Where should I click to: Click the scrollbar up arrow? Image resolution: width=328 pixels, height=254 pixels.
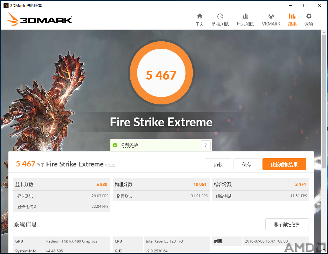(x=324, y=32)
